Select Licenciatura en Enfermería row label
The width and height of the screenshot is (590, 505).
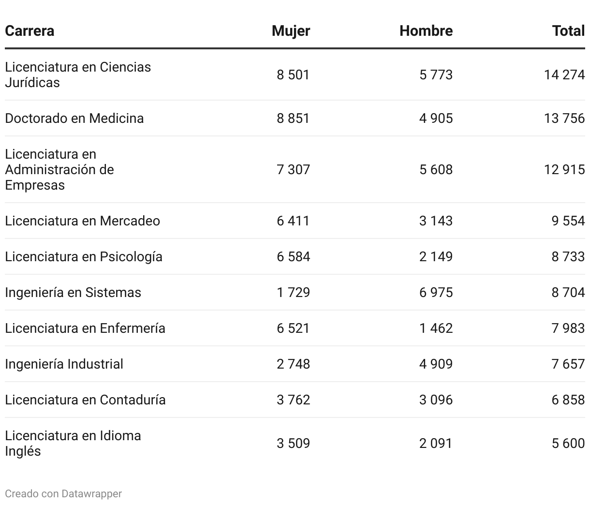[x=85, y=328]
